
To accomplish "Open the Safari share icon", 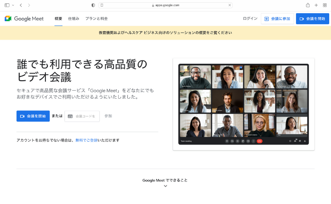I will point(308,5).
